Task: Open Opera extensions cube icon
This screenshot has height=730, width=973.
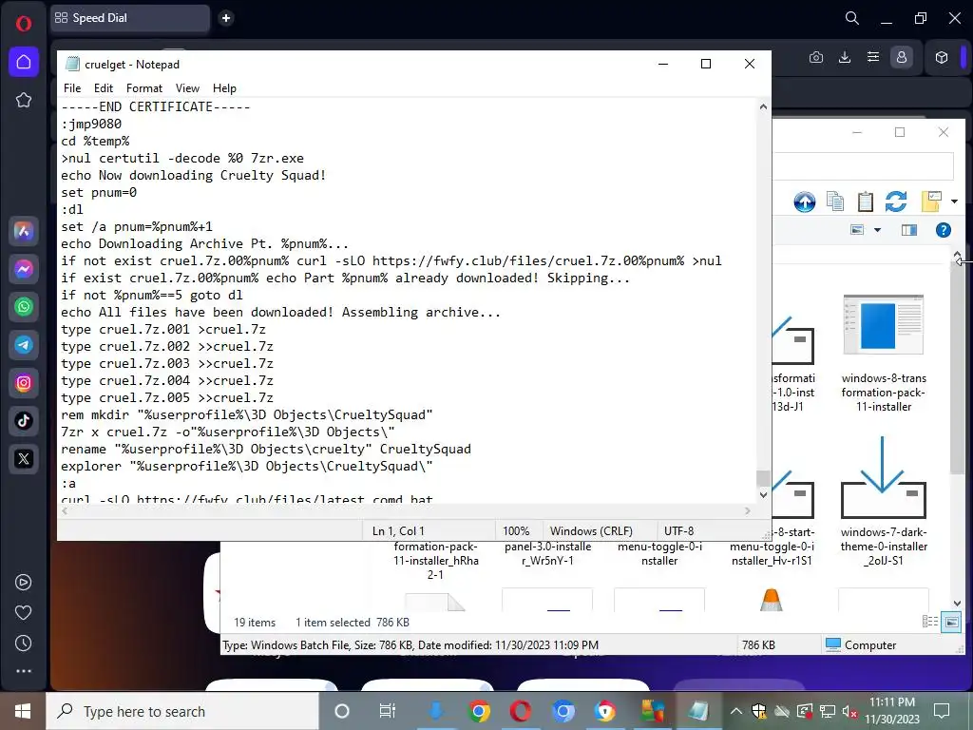Action: click(x=942, y=57)
